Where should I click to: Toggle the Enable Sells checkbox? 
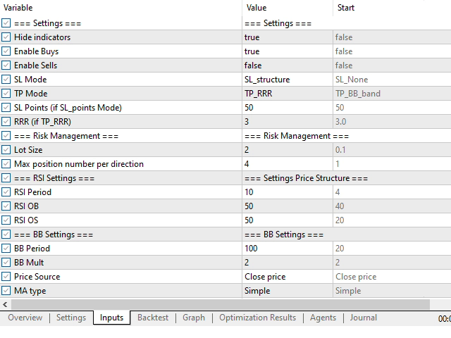click(6, 65)
